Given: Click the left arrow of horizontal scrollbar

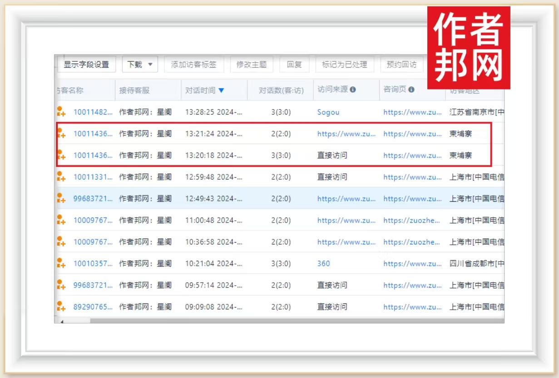Looking at the screenshot, I should tap(62, 321).
